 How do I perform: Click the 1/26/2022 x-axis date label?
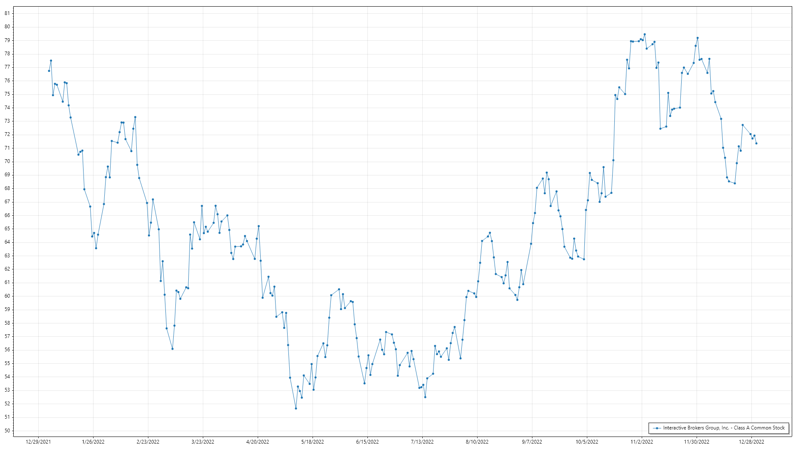(93, 442)
